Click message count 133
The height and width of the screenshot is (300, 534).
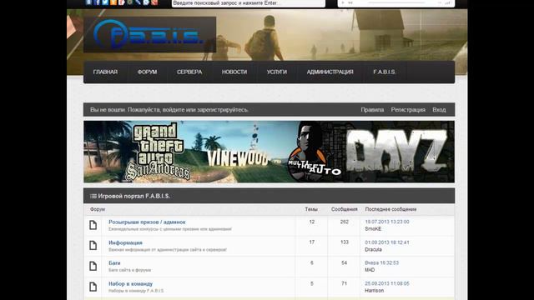coord(345,242)
